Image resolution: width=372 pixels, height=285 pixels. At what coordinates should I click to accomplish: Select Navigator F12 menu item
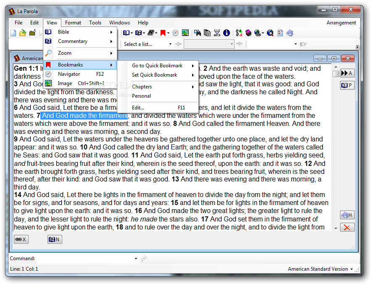click(x=80, y=74)
